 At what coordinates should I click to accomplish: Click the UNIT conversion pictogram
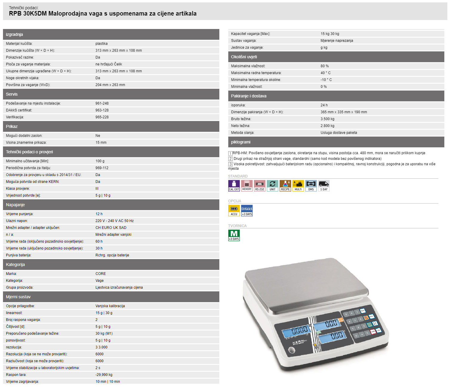tap(272, 186)
